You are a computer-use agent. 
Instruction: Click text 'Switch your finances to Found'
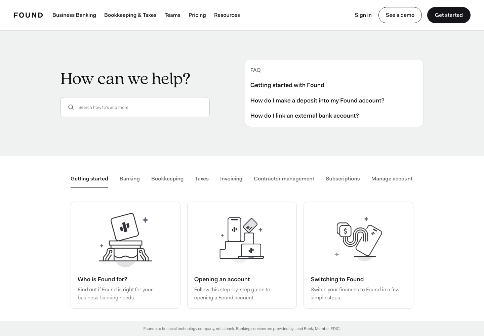355,293
